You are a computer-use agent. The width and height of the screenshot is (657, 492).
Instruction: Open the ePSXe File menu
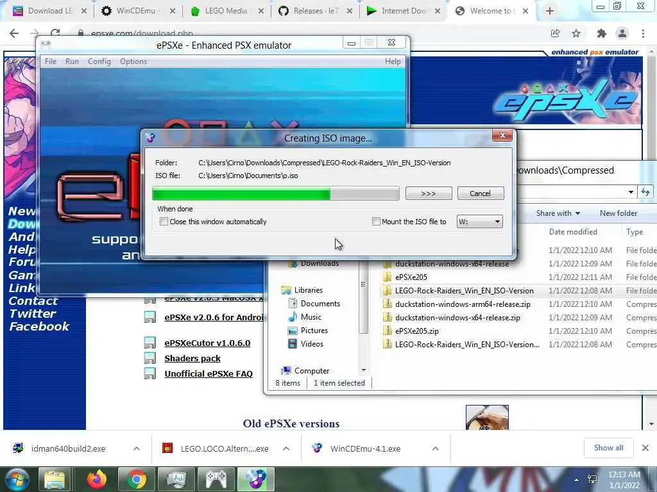click(51, 61)
